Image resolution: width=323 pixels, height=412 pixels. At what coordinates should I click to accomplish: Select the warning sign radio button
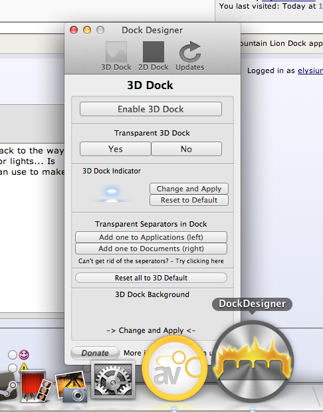(x=13, y=367)
